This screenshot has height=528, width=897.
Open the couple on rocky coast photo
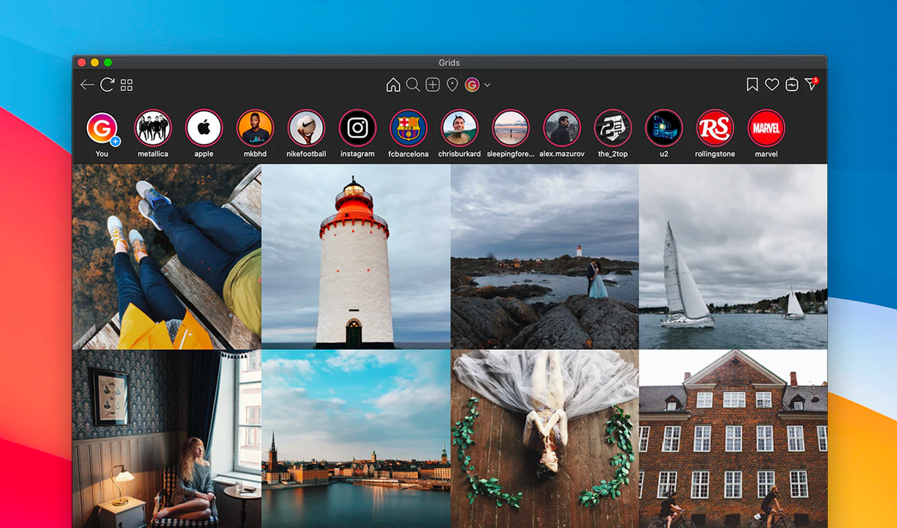(545, 257)
